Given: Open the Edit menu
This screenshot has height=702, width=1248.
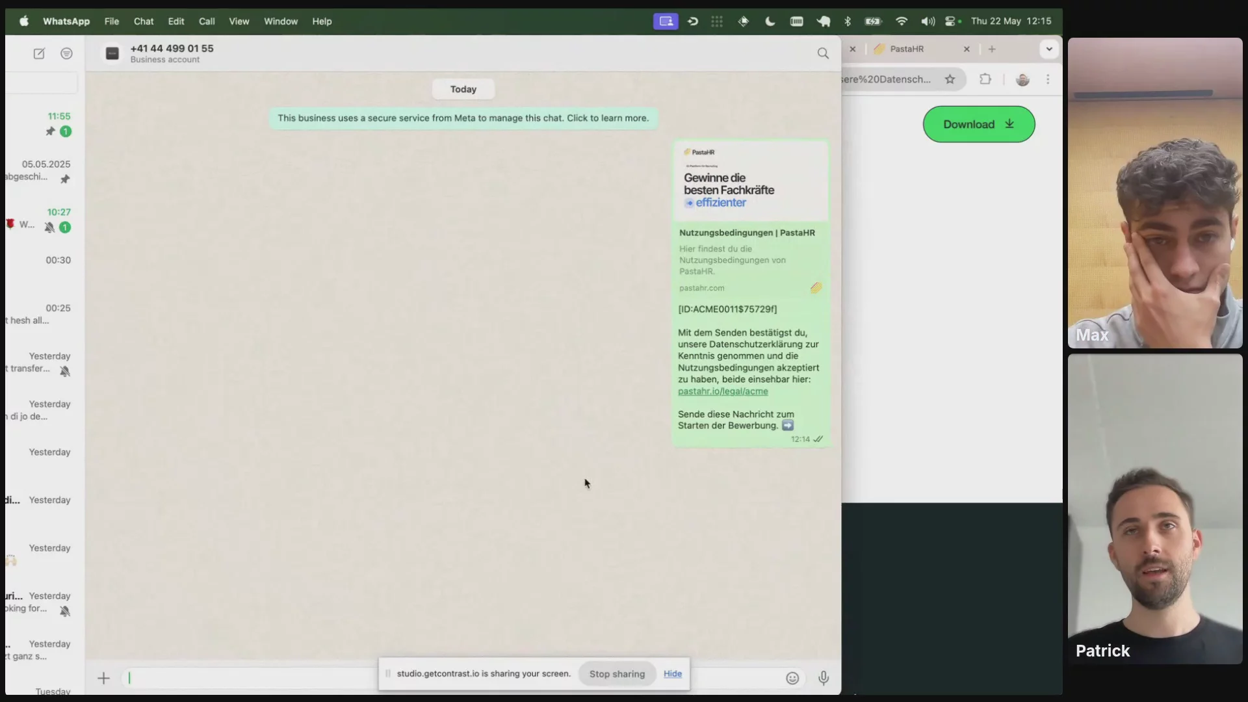Looking at the screenshot, I should tap(176, 21).
